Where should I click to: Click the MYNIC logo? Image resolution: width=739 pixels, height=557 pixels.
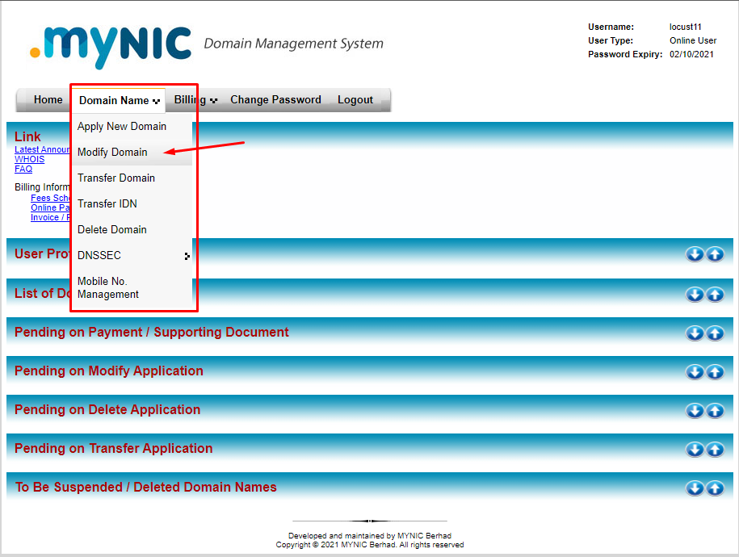click(111, 47)
